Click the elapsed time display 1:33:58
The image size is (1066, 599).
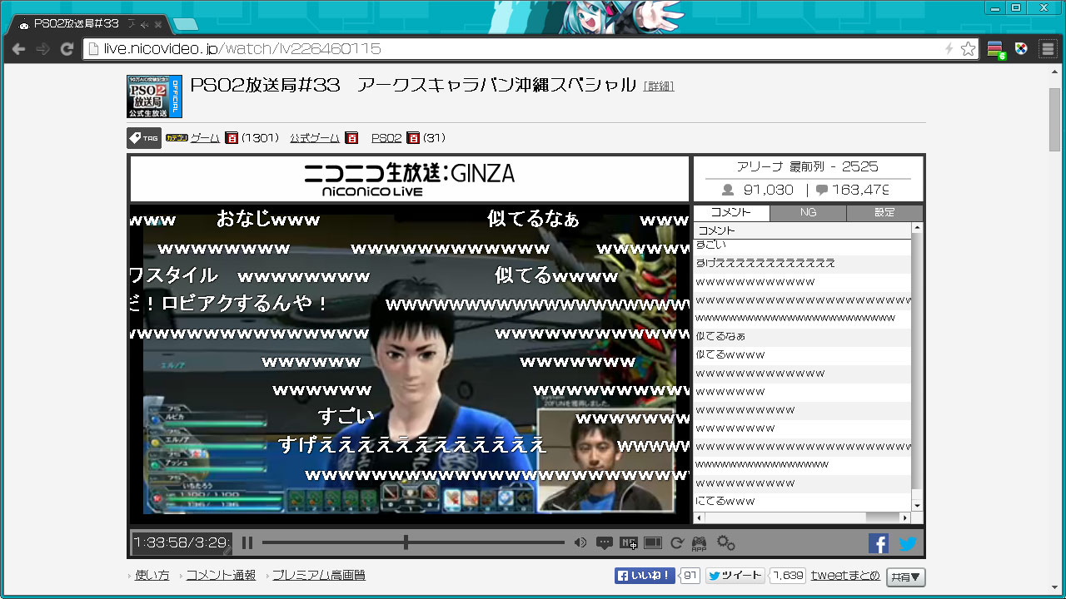tap(163, 542)
